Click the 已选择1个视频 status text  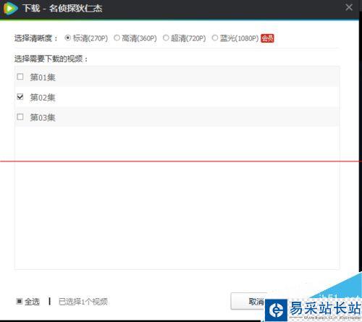(x=83, y=302)
